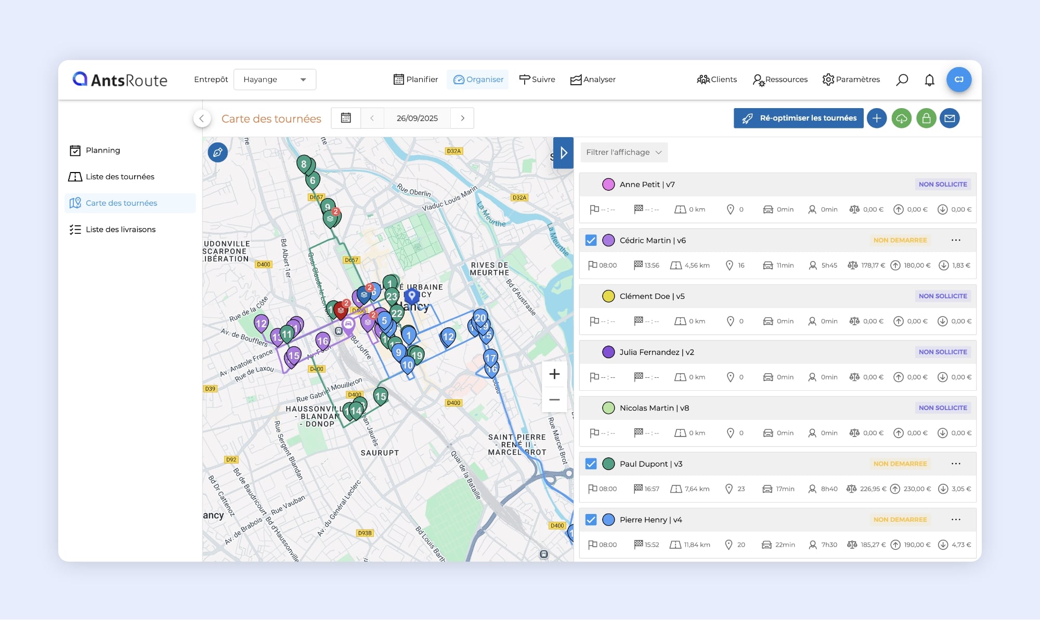Open the calendar date picker icon
Viewport: 1040px width, 620px height.
[346, 118]
